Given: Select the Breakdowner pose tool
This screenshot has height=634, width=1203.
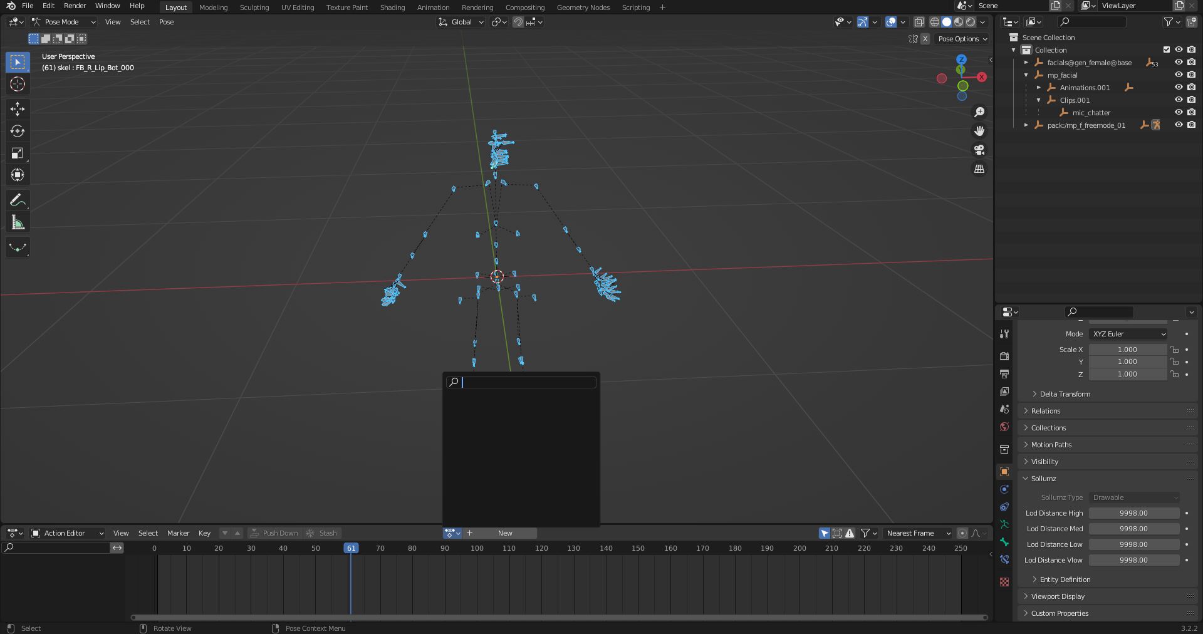Looking at the screenshot, I should pos(18,247).
